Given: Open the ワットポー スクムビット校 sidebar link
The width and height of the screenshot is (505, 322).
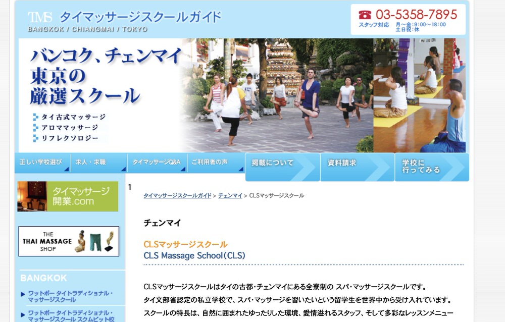Looking at the screenshot, I should (x=71, y=316).
